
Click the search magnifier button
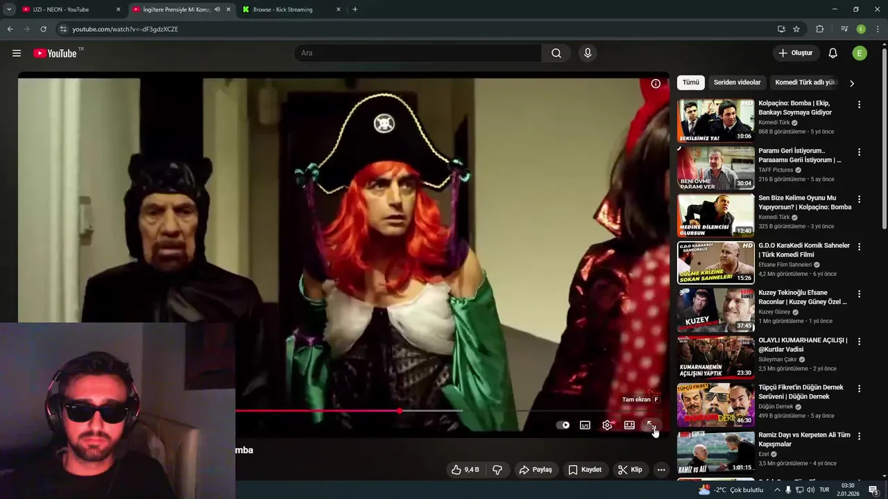(x=556, y=53)
